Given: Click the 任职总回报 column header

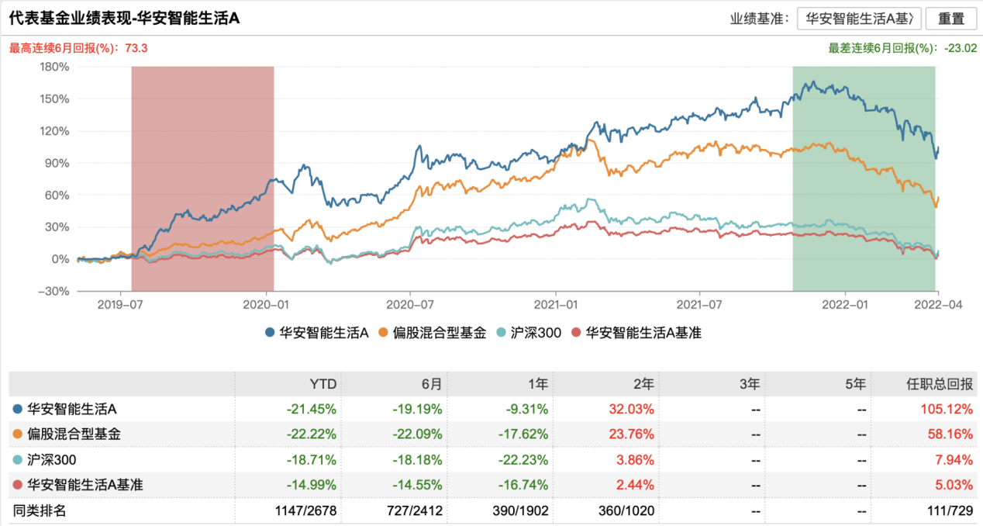Looking at the screenshot, I should pos(940,383).
